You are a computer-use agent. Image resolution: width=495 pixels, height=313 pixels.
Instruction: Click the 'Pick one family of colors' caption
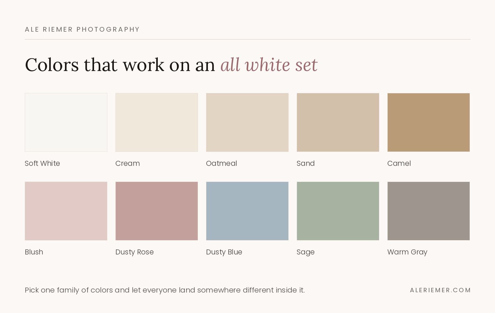tap(165, 290)
